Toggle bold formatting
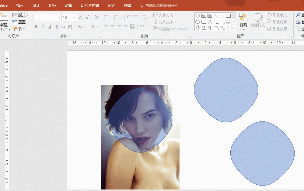This screenshot has width=304, height=191. point(36,27)
